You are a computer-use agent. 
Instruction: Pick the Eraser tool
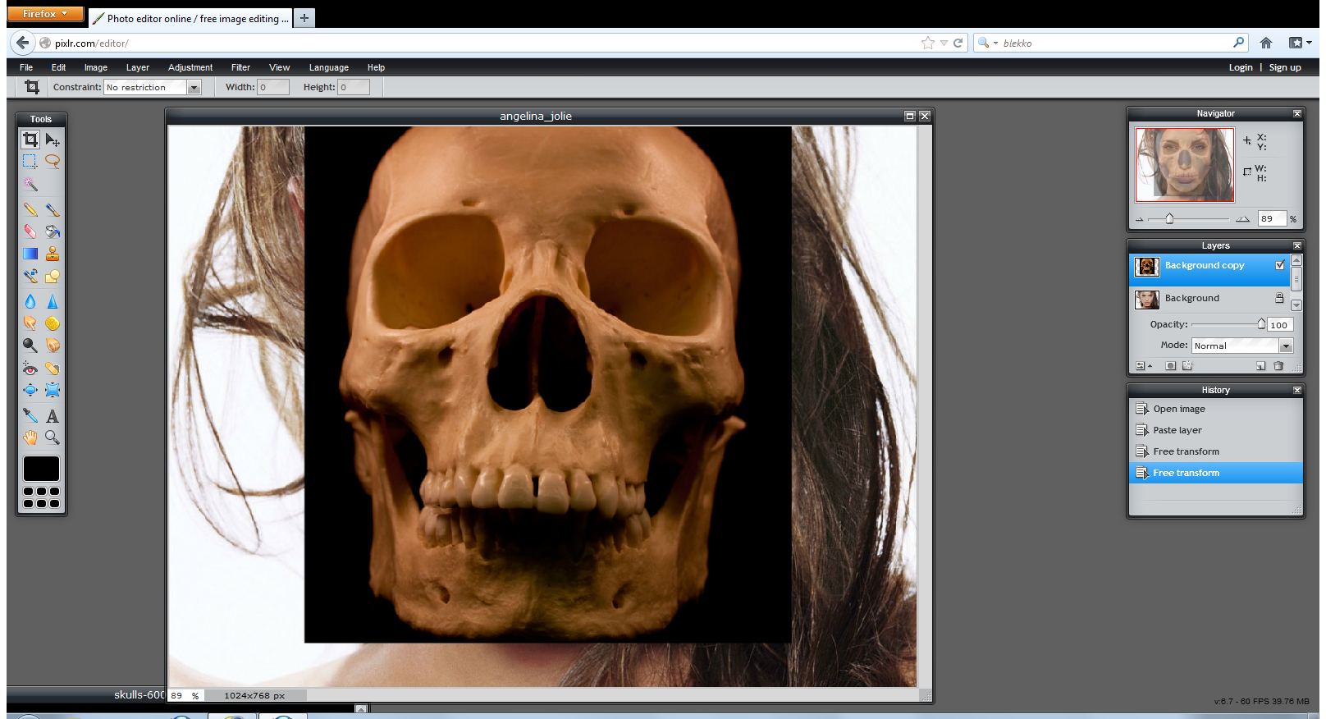click(x=30, y=231)
